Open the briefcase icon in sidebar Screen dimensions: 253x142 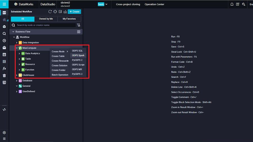coord(4,48)
